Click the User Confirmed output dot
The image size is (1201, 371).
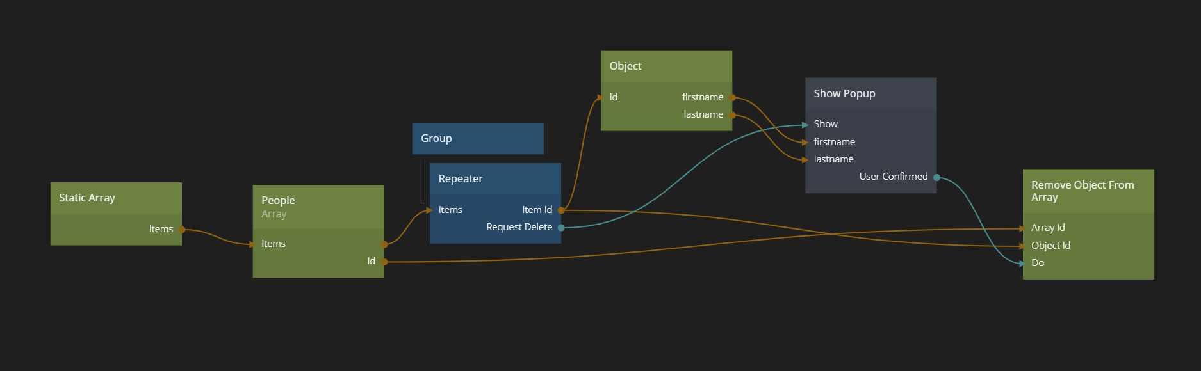pos(936,177)
